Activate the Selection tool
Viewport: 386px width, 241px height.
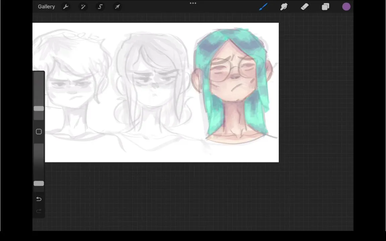[100, 7]
